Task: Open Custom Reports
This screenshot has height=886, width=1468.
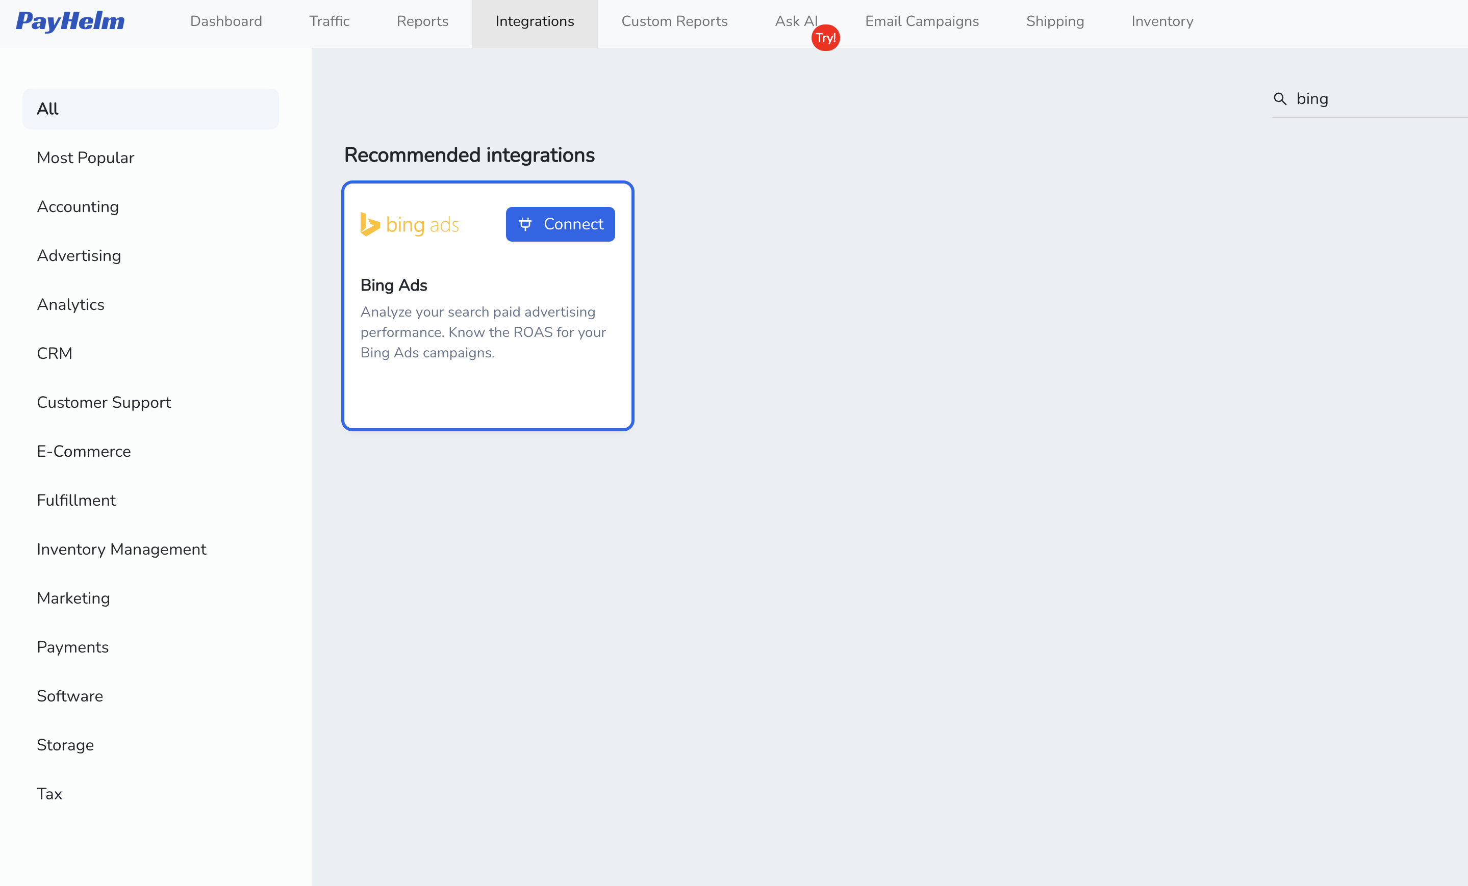Action: (x=674, y=21)
